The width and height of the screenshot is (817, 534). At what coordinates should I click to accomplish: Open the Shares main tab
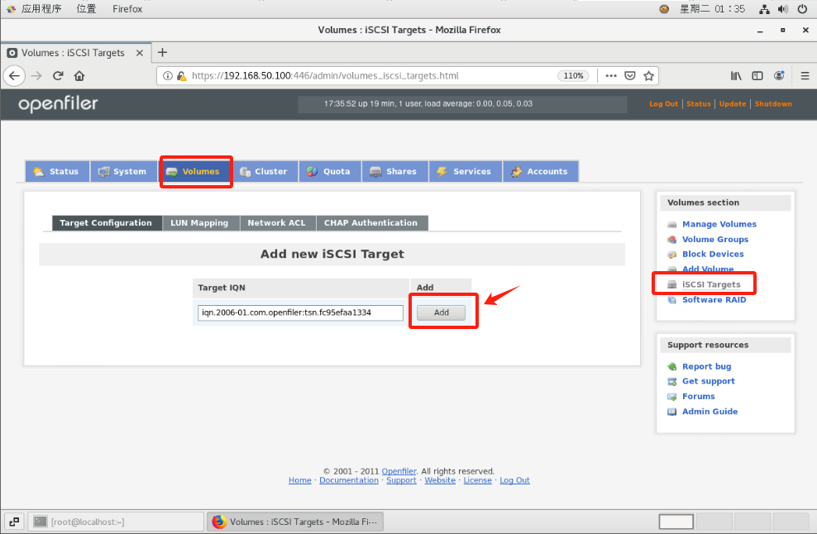tap(395, 171)
